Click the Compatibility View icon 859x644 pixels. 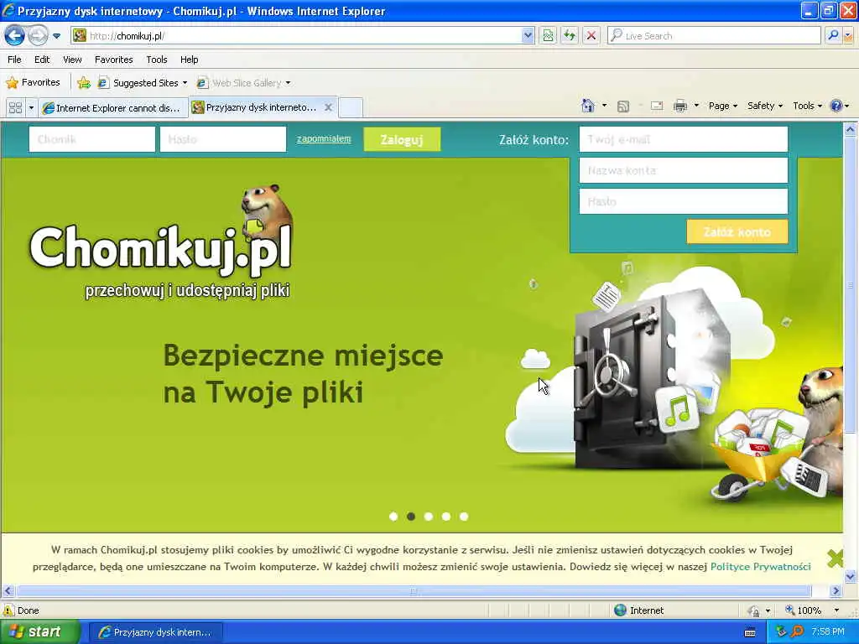tap(548, 36)
